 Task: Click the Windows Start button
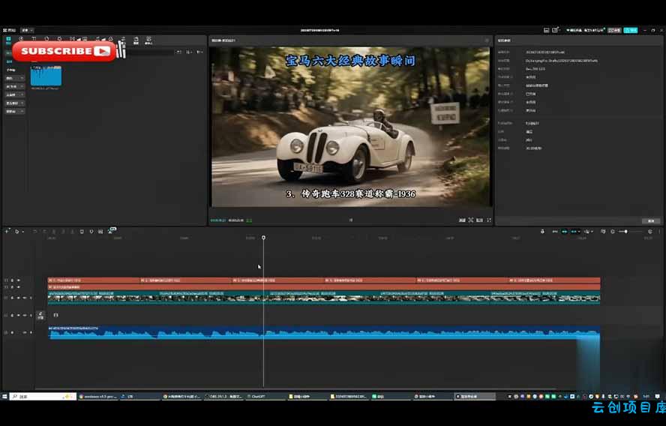pyautogui.click(x=4, y=396)
